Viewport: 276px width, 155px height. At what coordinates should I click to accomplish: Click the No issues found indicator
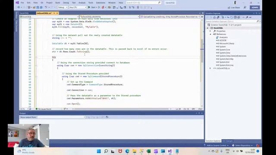click(43, 109)
